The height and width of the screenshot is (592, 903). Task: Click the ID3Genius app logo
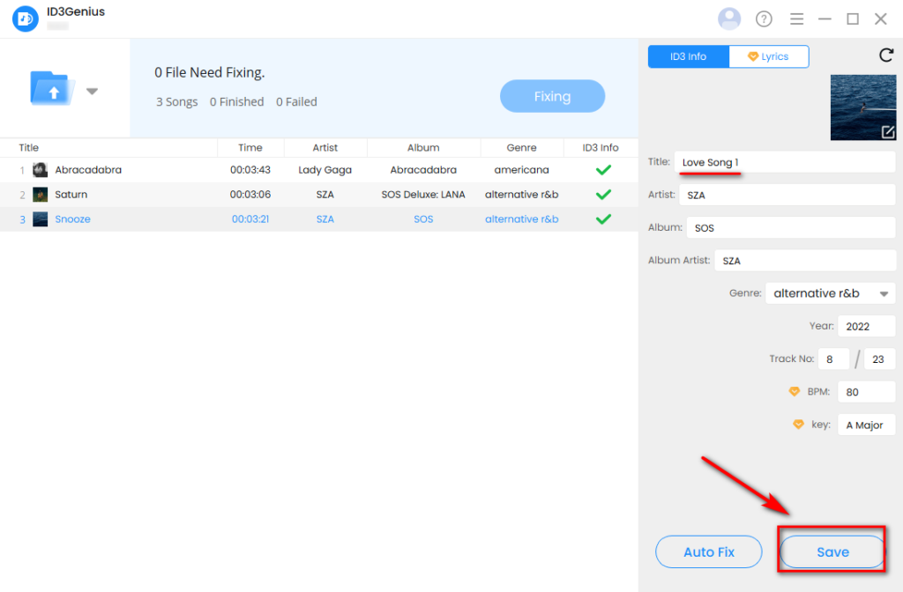(26, 19)
